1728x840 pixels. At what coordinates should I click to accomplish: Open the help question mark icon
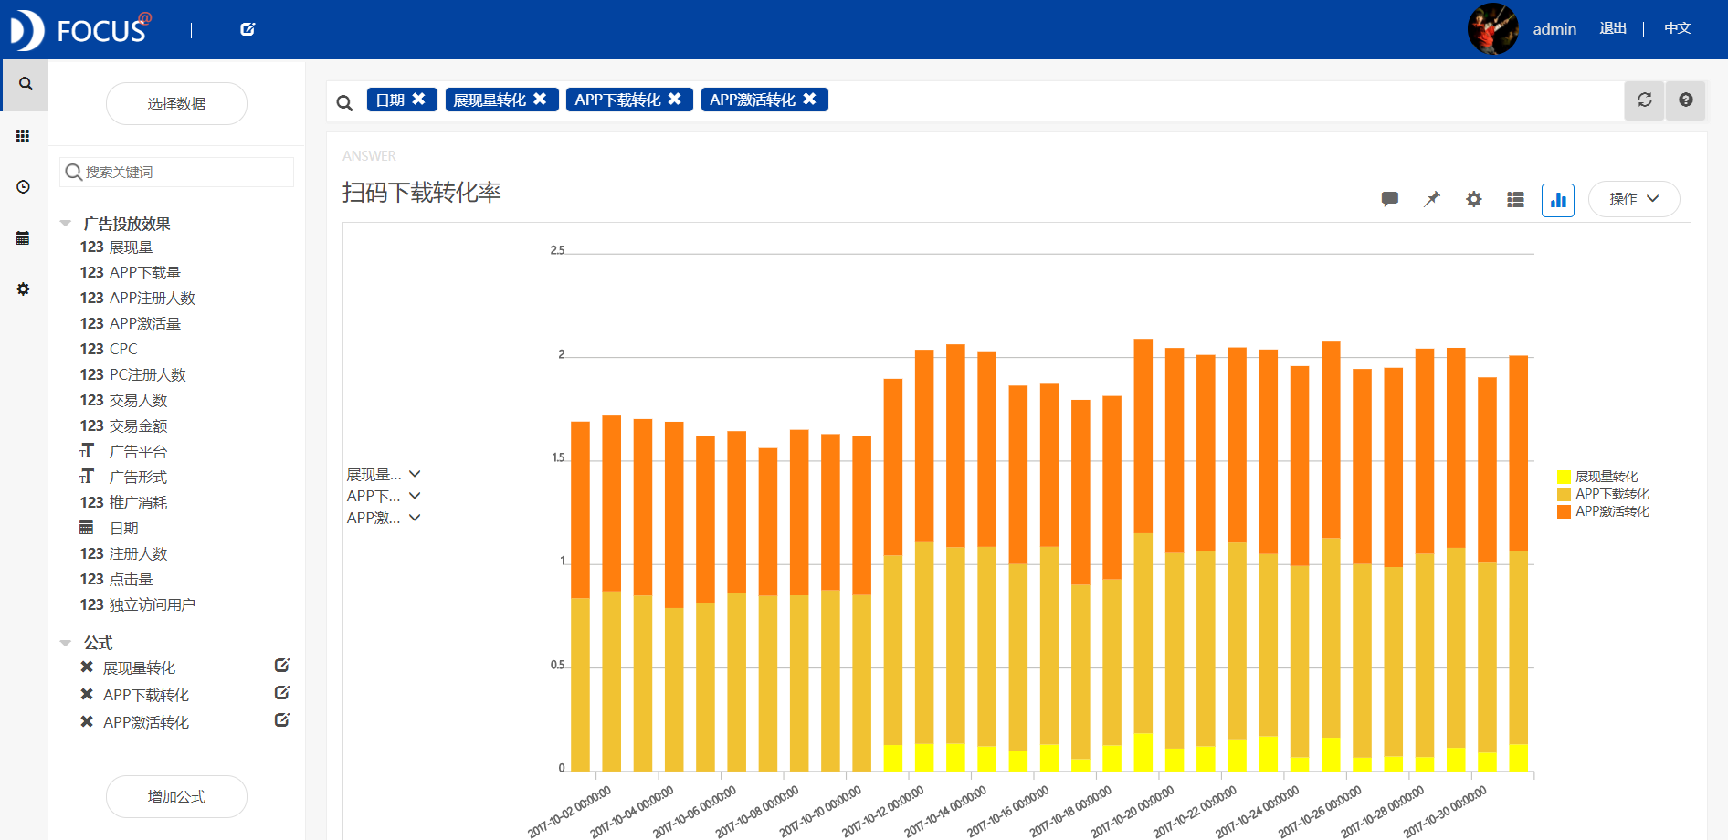pyautogui.click(x=1685, y=100)
